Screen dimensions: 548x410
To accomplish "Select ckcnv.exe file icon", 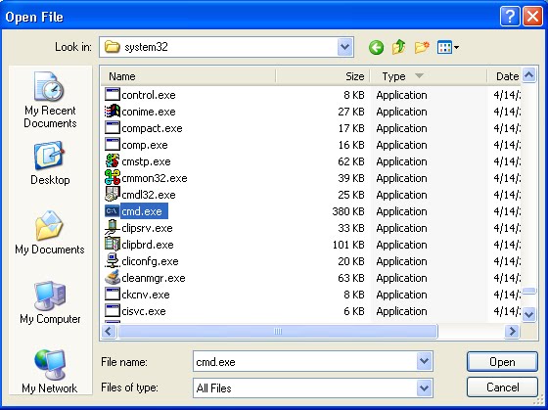I will [113, 295].
